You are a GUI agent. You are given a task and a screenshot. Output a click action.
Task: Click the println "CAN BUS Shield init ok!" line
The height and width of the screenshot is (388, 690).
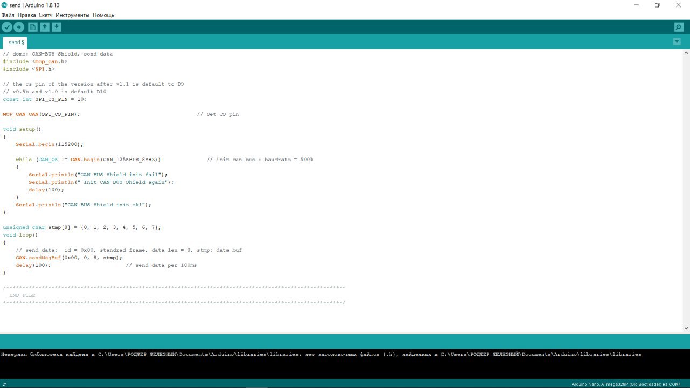(x=84, y=205)
